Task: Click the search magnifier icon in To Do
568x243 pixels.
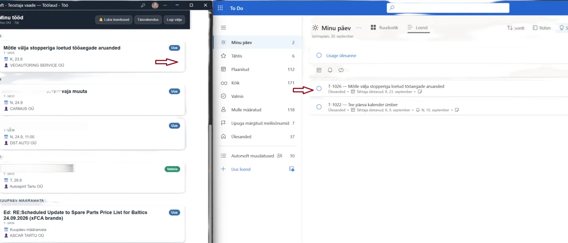Action: coord(392,8)
